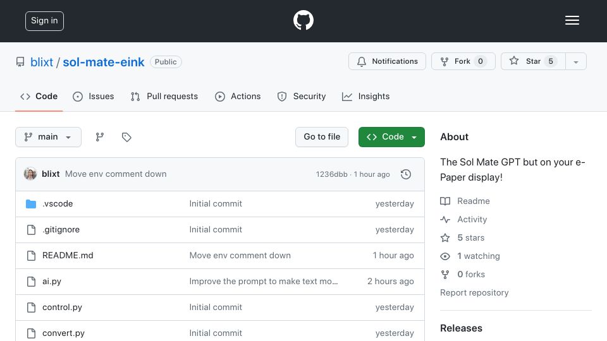Image resolution: width=607 pixels, height=341 pixels.
Task: Open the .gitignore file
Action: (61, 230)
